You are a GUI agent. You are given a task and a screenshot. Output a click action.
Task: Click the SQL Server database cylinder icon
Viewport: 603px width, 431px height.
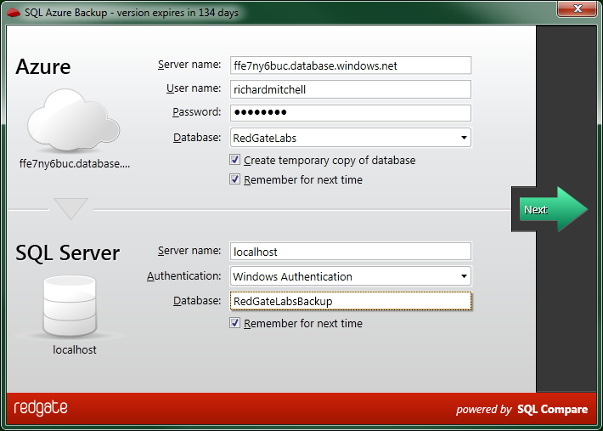click(x=70, y=306)
